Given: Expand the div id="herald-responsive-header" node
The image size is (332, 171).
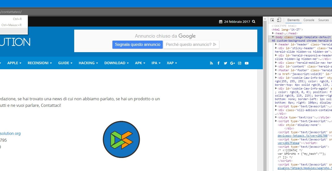Looking at the screenshot, I should coord(276,55).
